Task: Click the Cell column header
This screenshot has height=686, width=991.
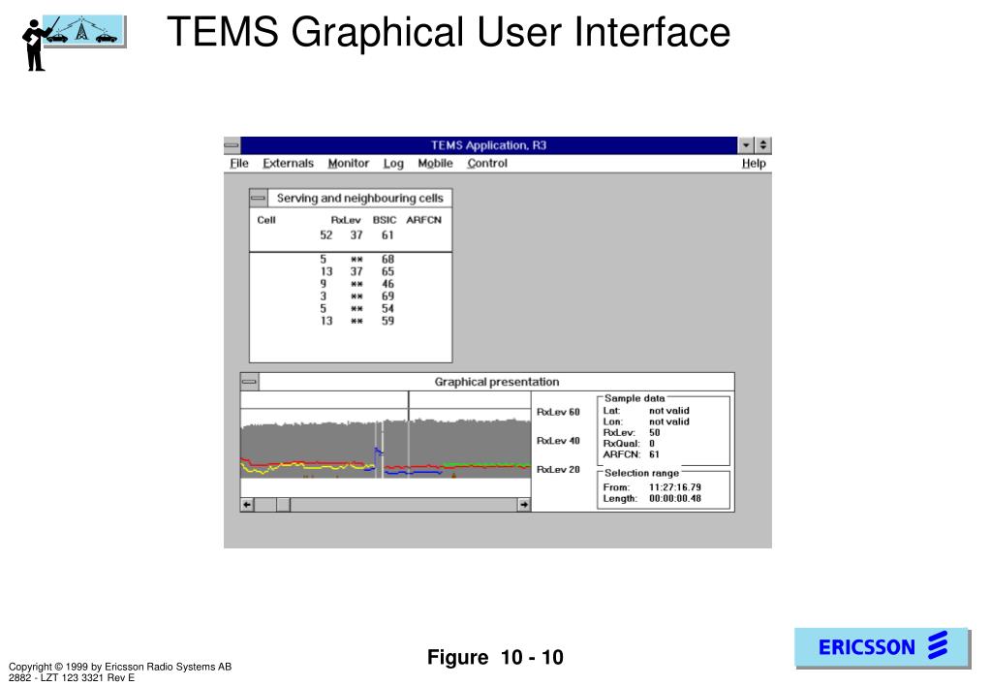Action: click(266, 220)
